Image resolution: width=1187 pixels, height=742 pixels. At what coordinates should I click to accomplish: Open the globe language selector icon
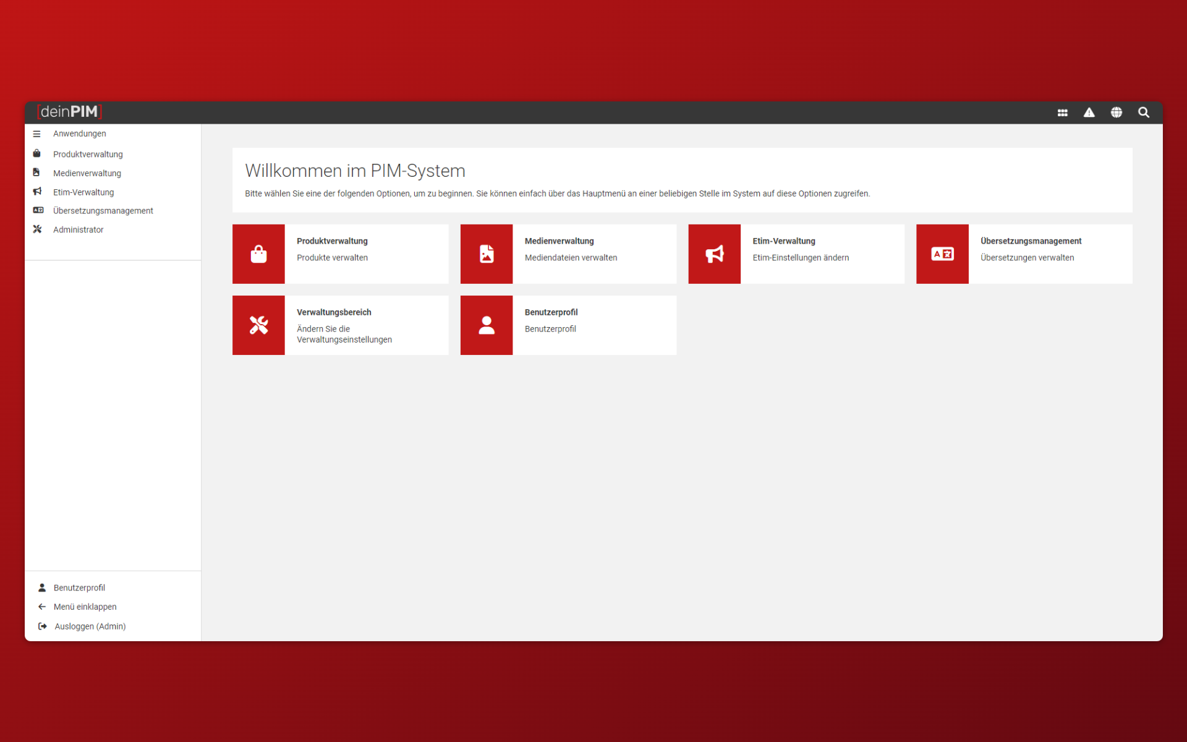point(1116,113)
